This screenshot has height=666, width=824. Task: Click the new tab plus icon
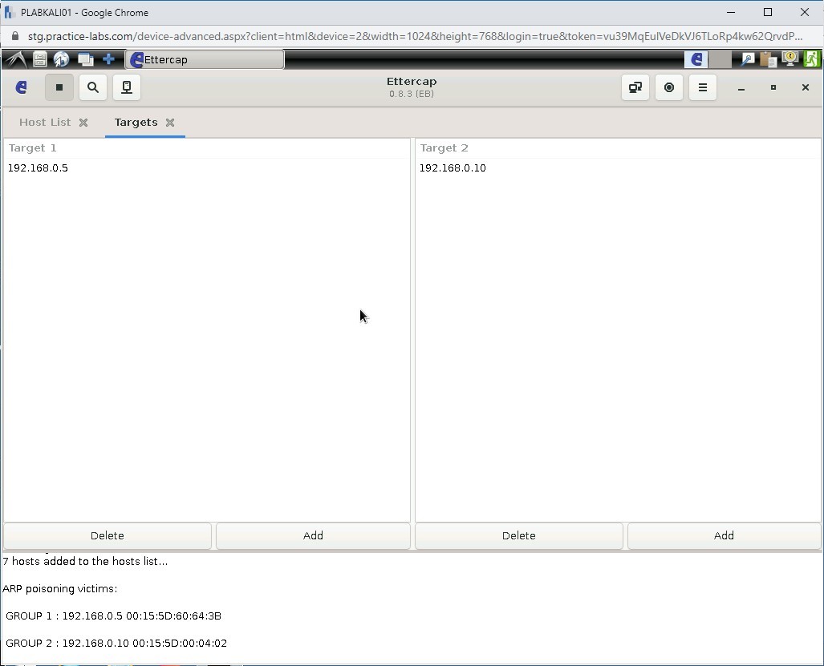pos(108,59)
